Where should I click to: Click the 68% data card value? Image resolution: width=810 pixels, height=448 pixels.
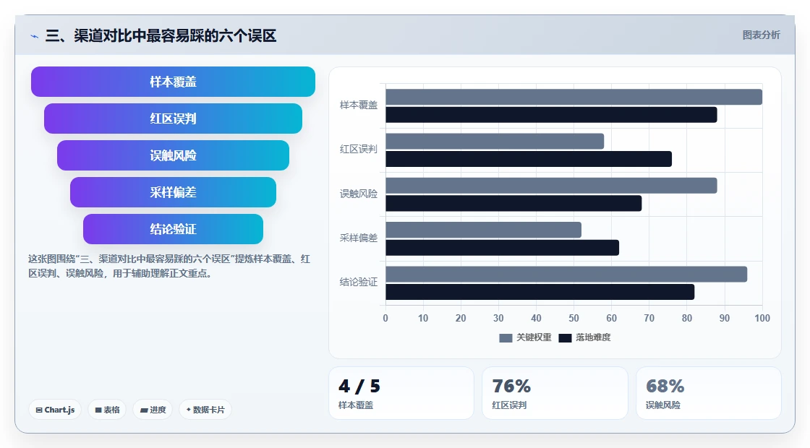pyautogui.click(x=665, y=386)
